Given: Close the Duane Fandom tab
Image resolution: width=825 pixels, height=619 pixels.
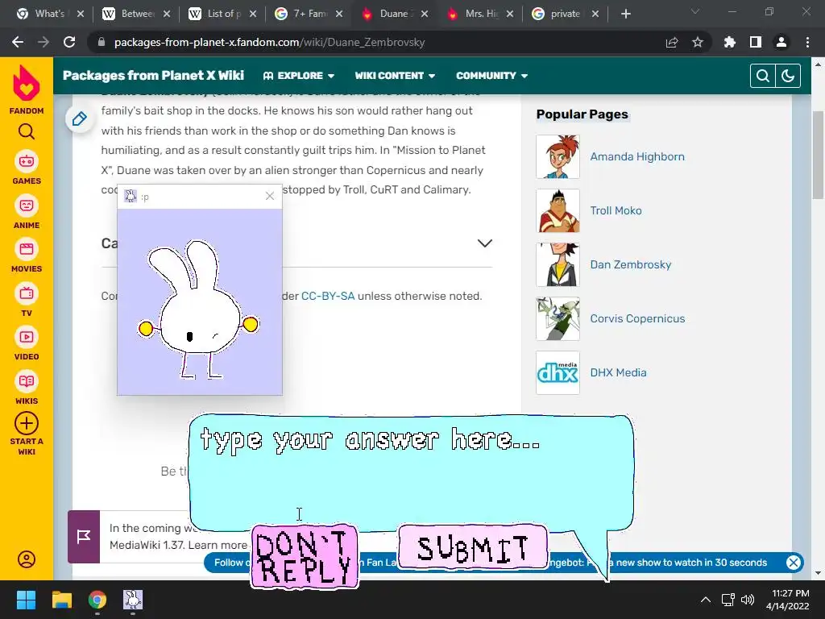Looking at the screenshot, I should 425,14.
